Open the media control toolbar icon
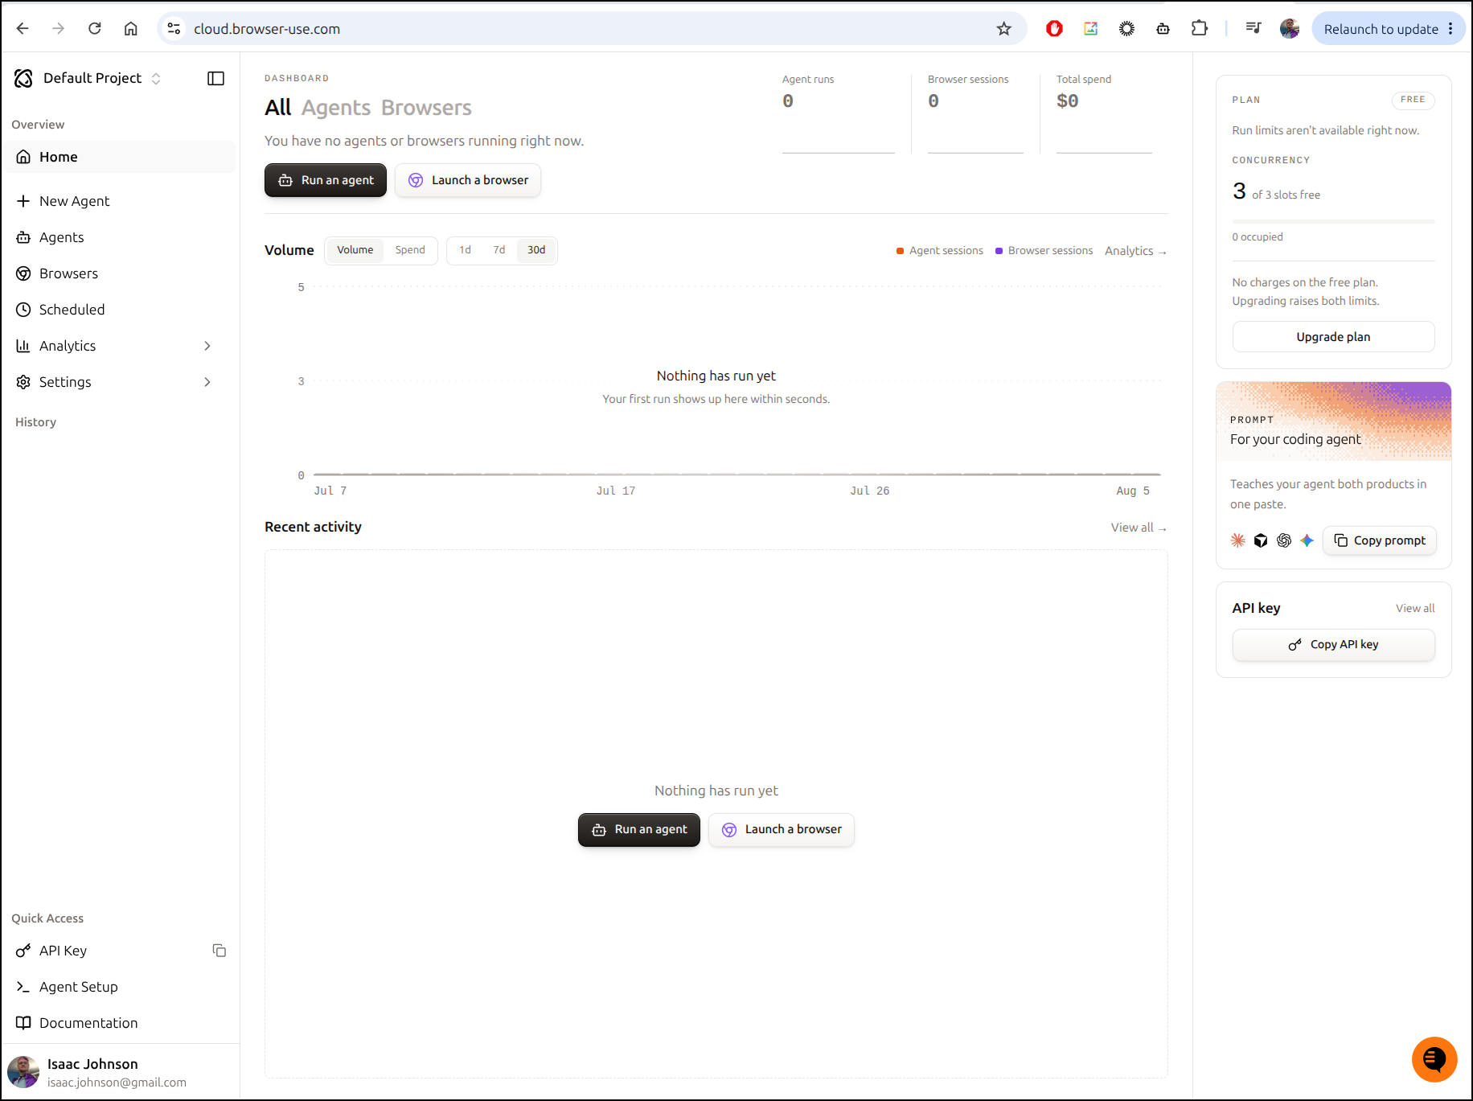The image size is (1473, 1101). (1253, 29)
